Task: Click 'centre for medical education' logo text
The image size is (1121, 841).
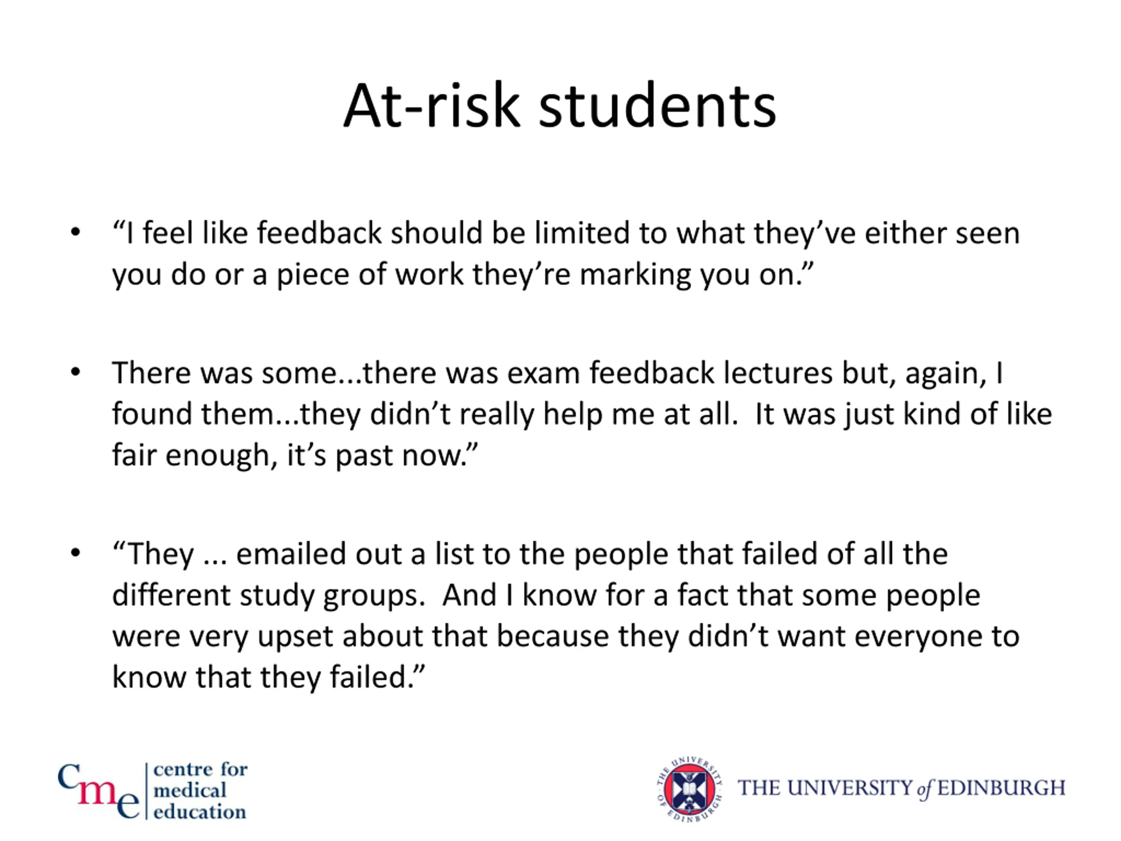Action: tap(200, 791)
